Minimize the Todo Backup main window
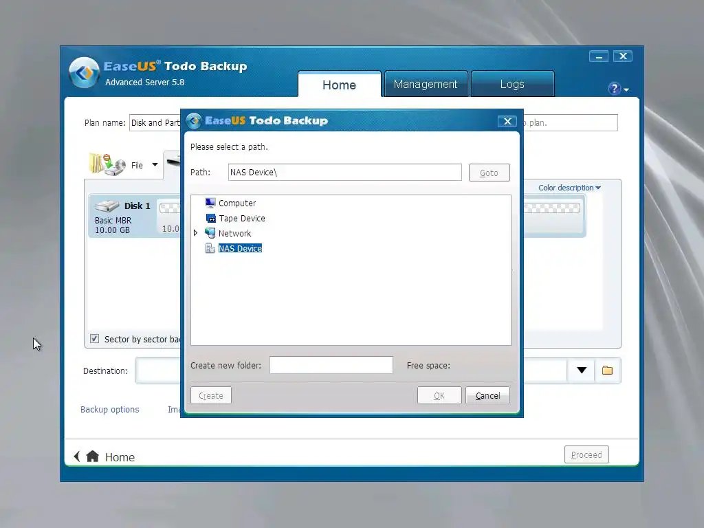Viewport: 704px width, 528px height. point(599,56)
